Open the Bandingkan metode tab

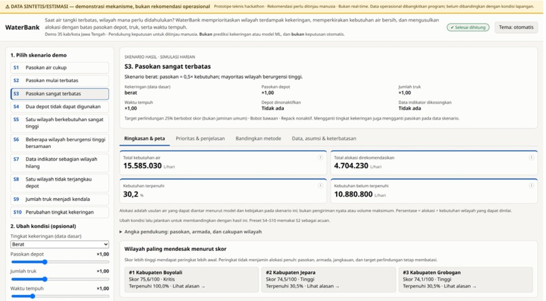coord(258,139)
